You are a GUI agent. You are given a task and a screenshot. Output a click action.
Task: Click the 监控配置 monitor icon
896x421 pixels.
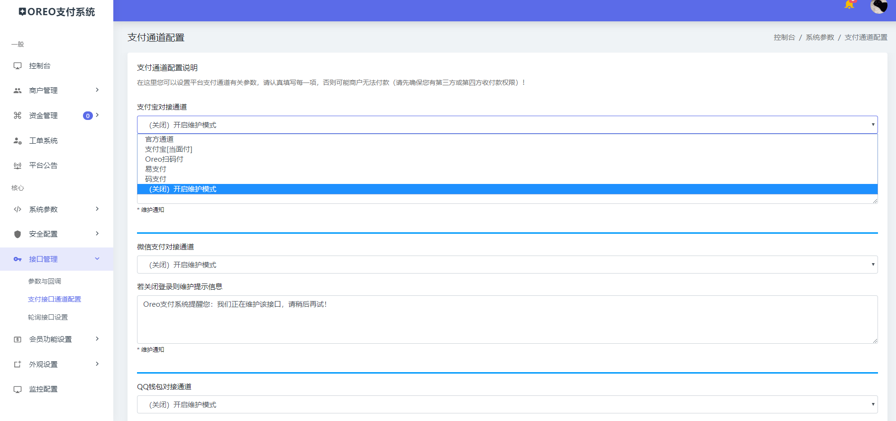click(18, 389)
